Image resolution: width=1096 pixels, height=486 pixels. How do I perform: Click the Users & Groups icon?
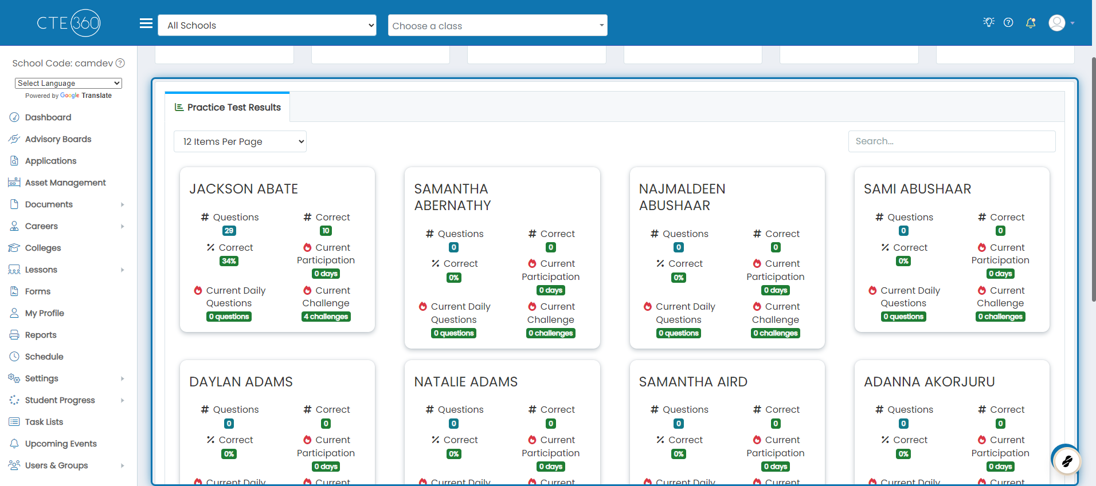click(14, 465)
